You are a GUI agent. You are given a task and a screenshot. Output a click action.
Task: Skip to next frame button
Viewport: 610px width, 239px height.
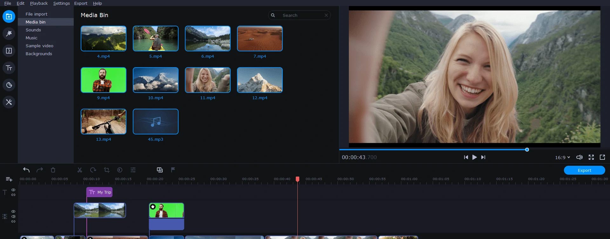[483, 157]
